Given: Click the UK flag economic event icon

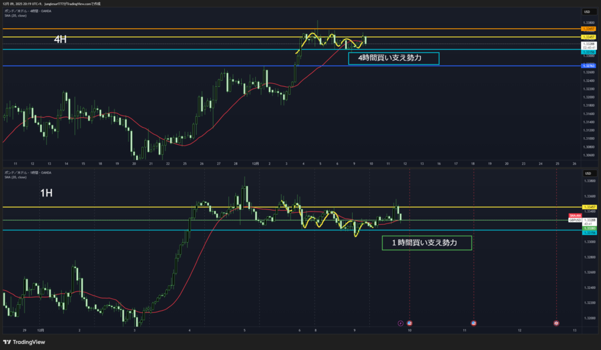Looking at the screenshot, I should pyautogui.click(x=556, y=322).
